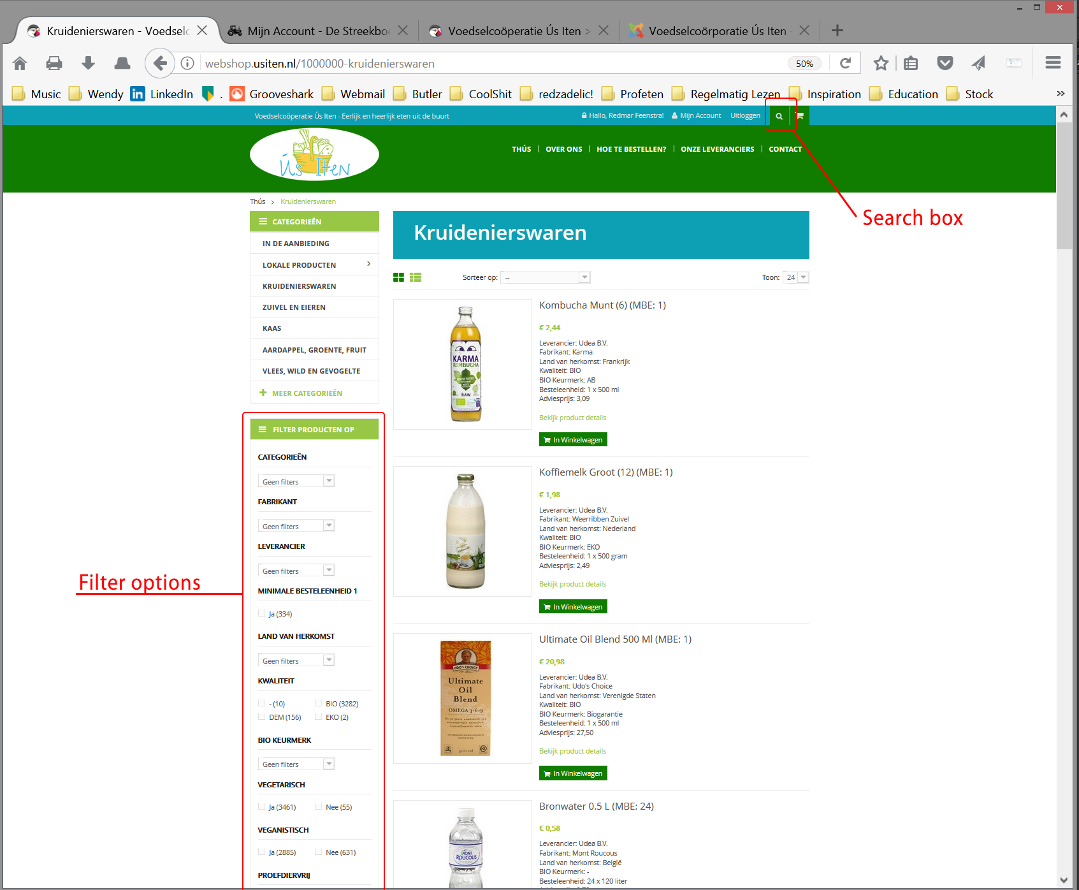Image resolution: width=1079 pixels, height=890 pixels.
Task: Open the Toon 24 items dropdown
Action: pyautogui.click(x=796, y=277)
